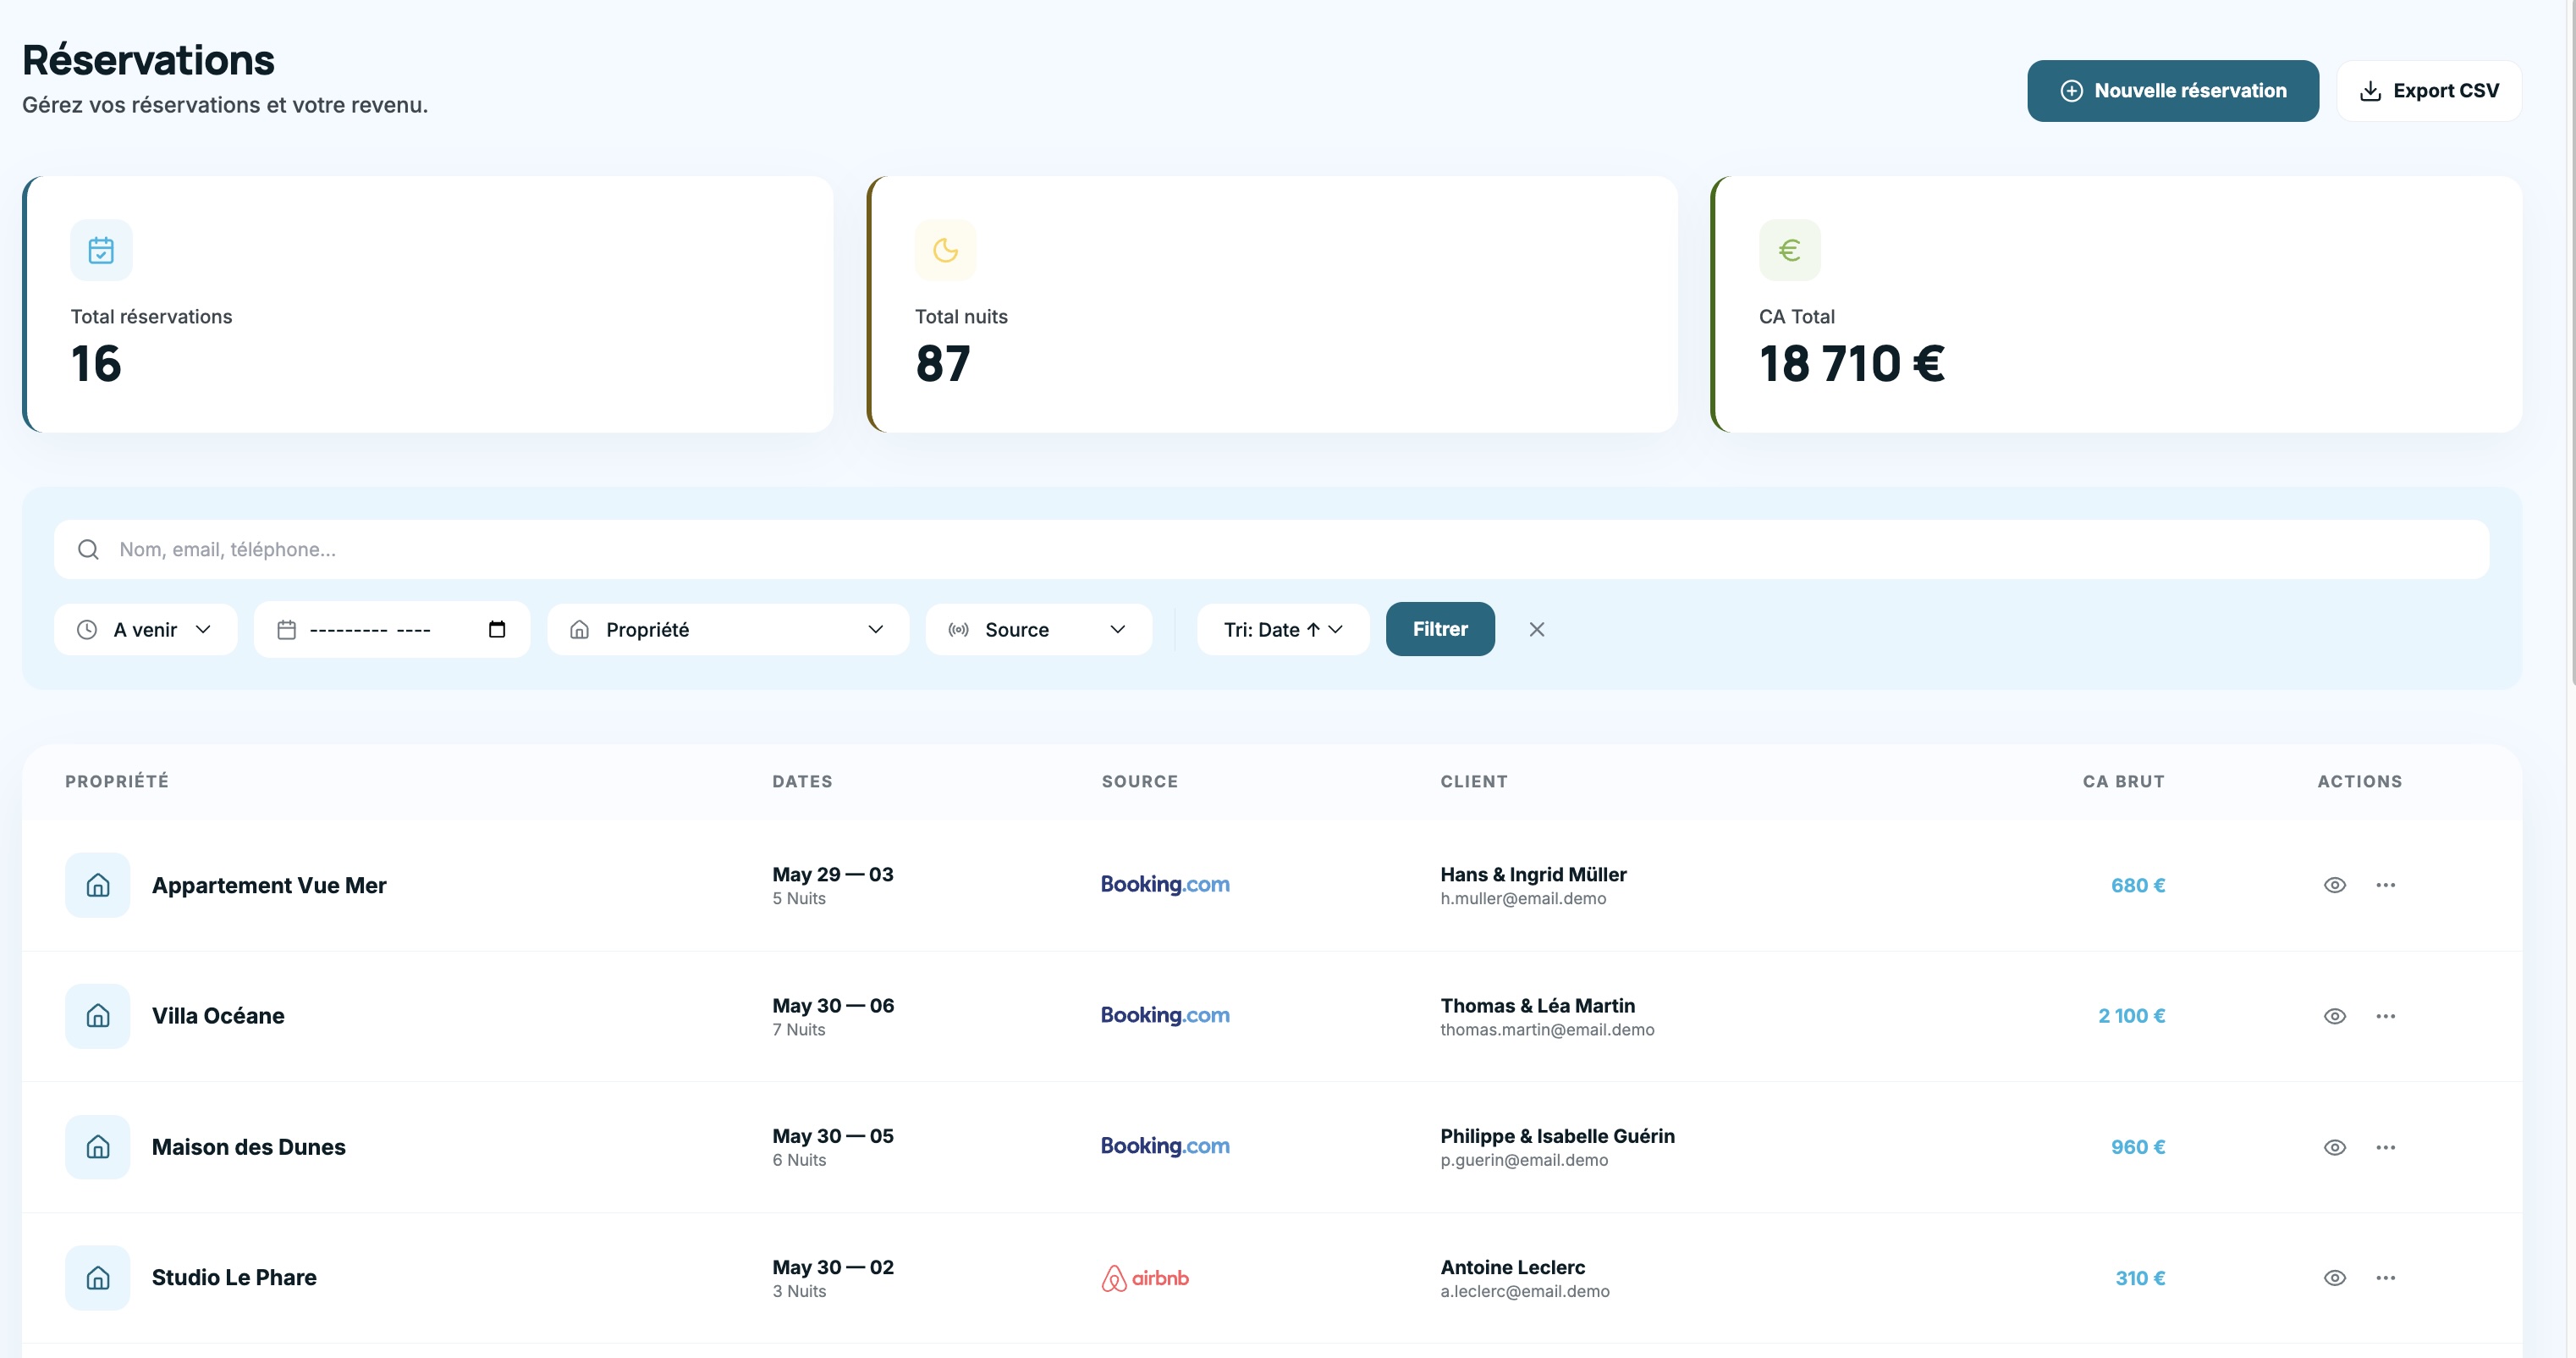The width and height of the screenshot is (2576, 1358).
Task: Open the Tri: Date sort dropdown
Action: [1283, 629]
